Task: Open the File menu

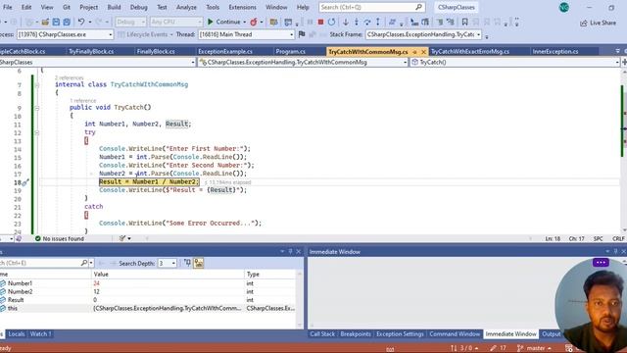Action: (7, 7)
